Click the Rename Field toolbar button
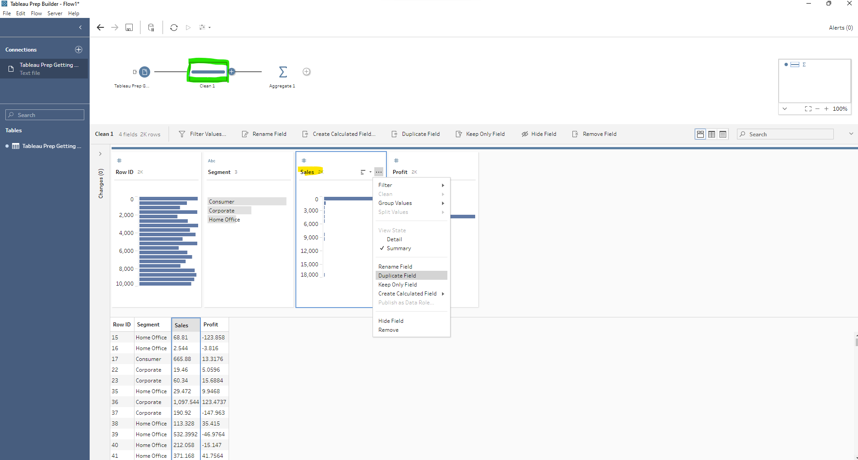 click(264, 134)
